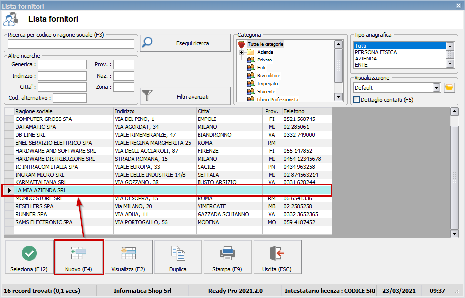Focus the Cod. alternativo field
The width and height of the screenshot is (465, 298).
69,98
